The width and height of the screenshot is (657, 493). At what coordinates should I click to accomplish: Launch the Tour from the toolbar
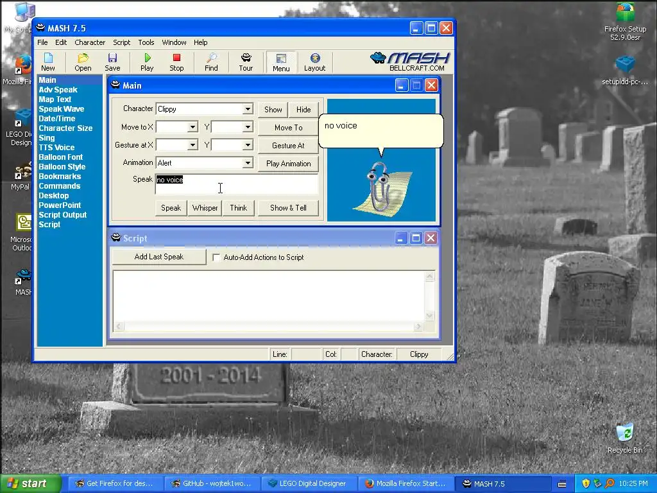246,62
